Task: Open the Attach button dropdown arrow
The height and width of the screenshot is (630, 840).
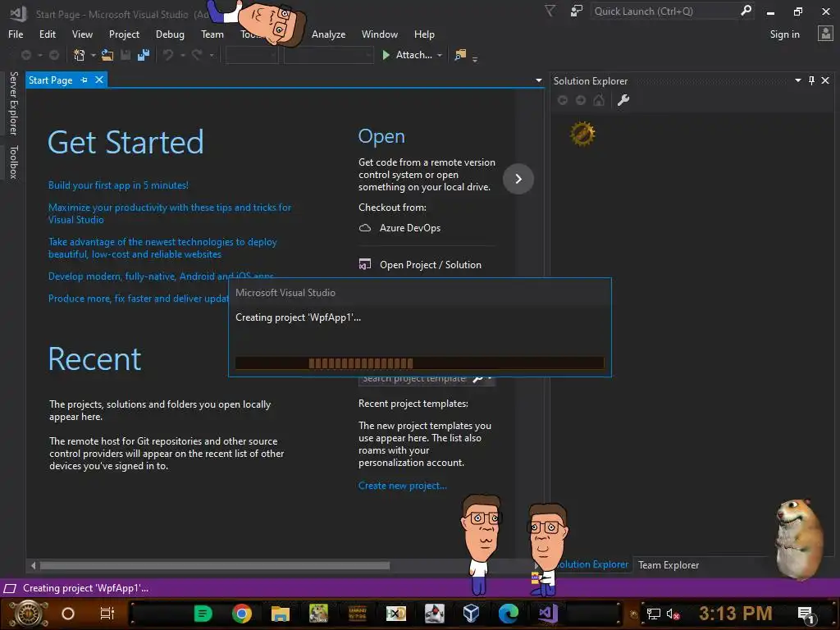Action: click(440, 55)
